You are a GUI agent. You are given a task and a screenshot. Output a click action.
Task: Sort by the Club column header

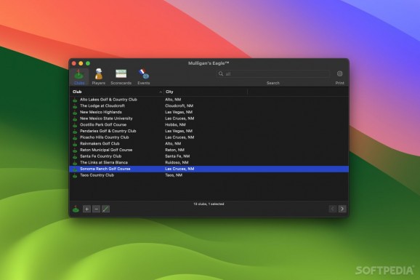117,92
